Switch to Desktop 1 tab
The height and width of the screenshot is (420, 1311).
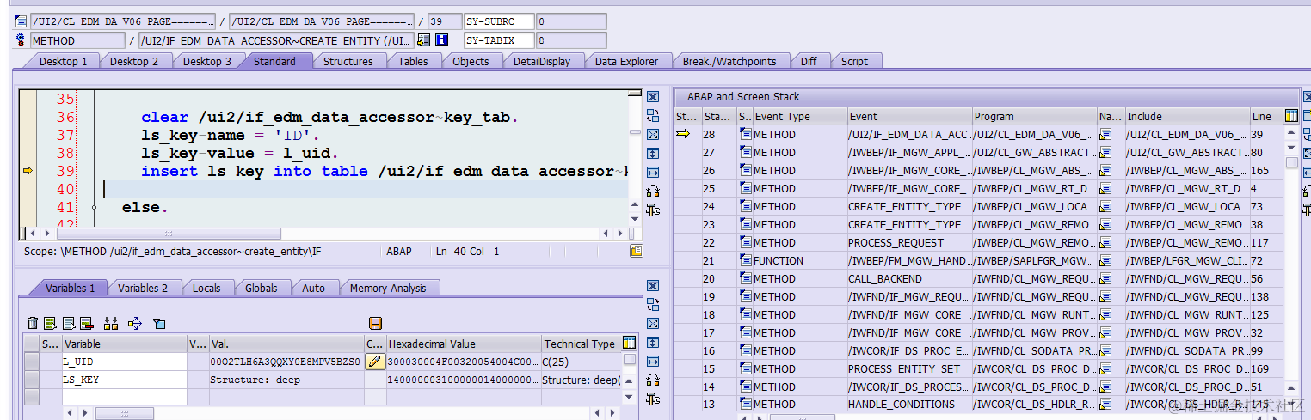[64, 61]
